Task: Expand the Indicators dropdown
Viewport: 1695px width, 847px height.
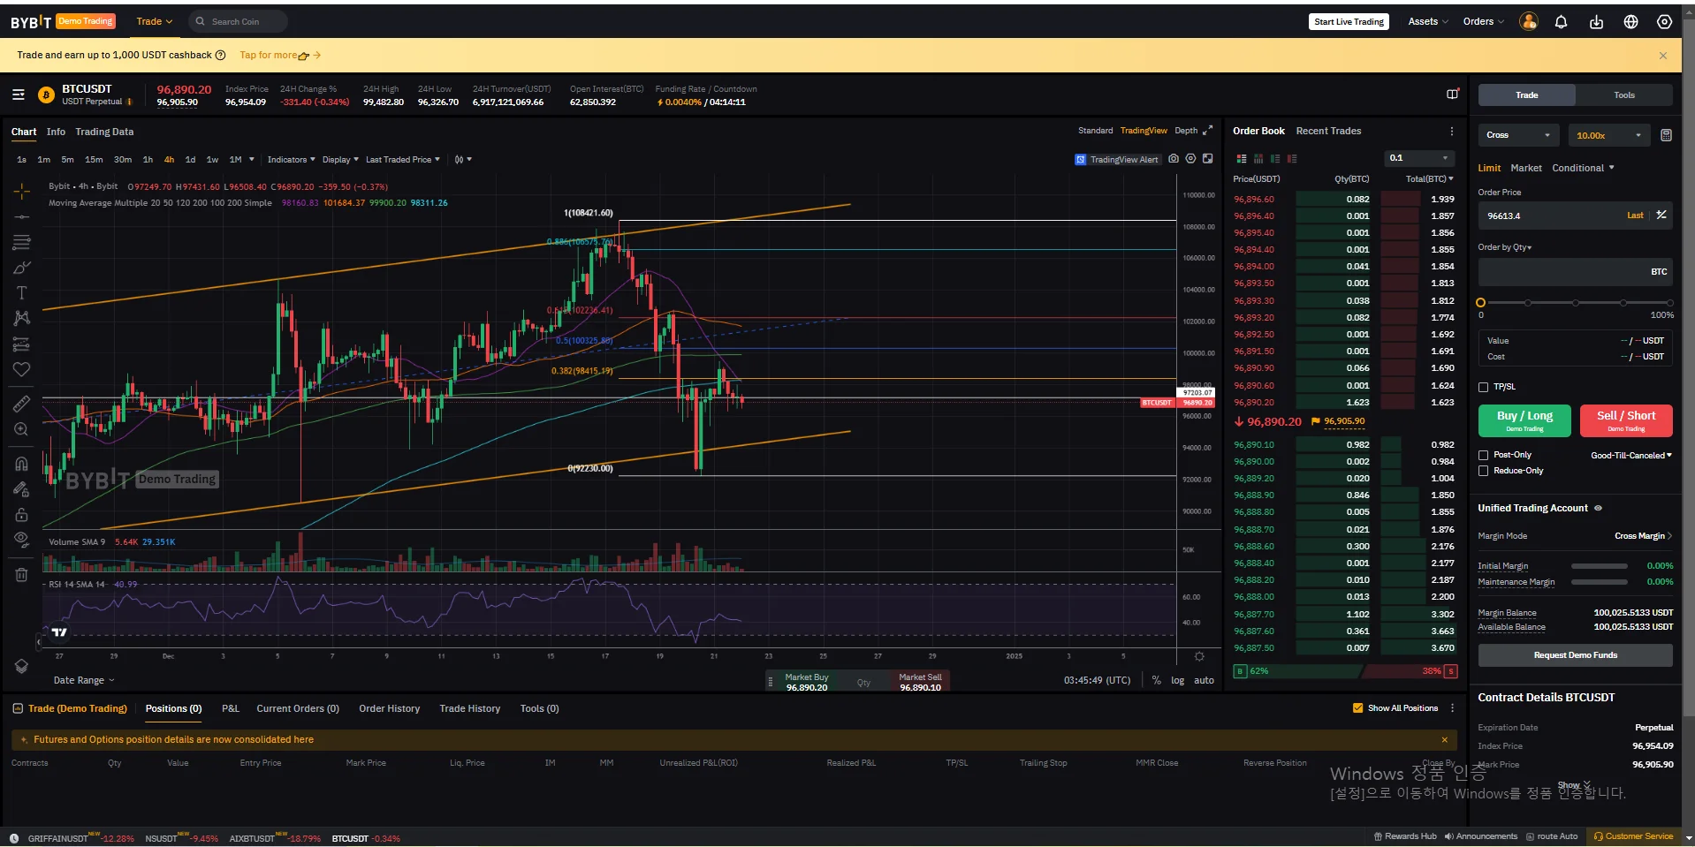Action: coord(292,160)
